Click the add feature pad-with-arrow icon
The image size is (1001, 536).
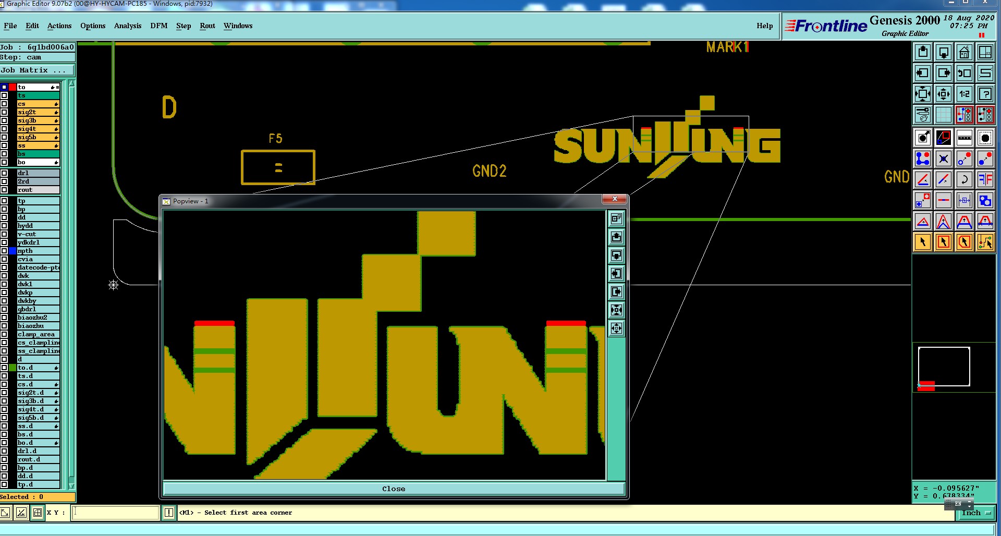pyautogui.click(x=923, y=138)
